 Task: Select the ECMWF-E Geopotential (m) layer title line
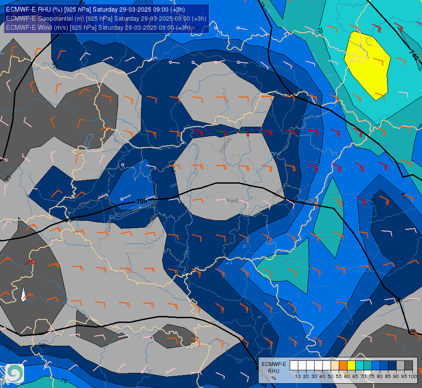click(x=106, y=19)
